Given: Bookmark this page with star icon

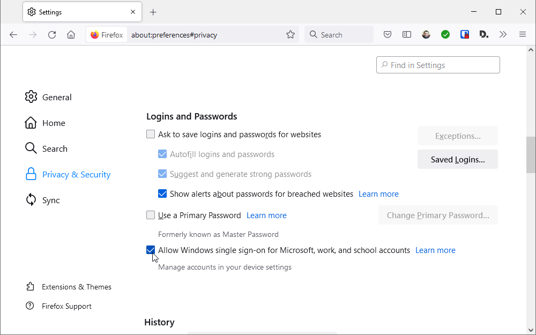Looking at the screenshot, I should 291,34.
